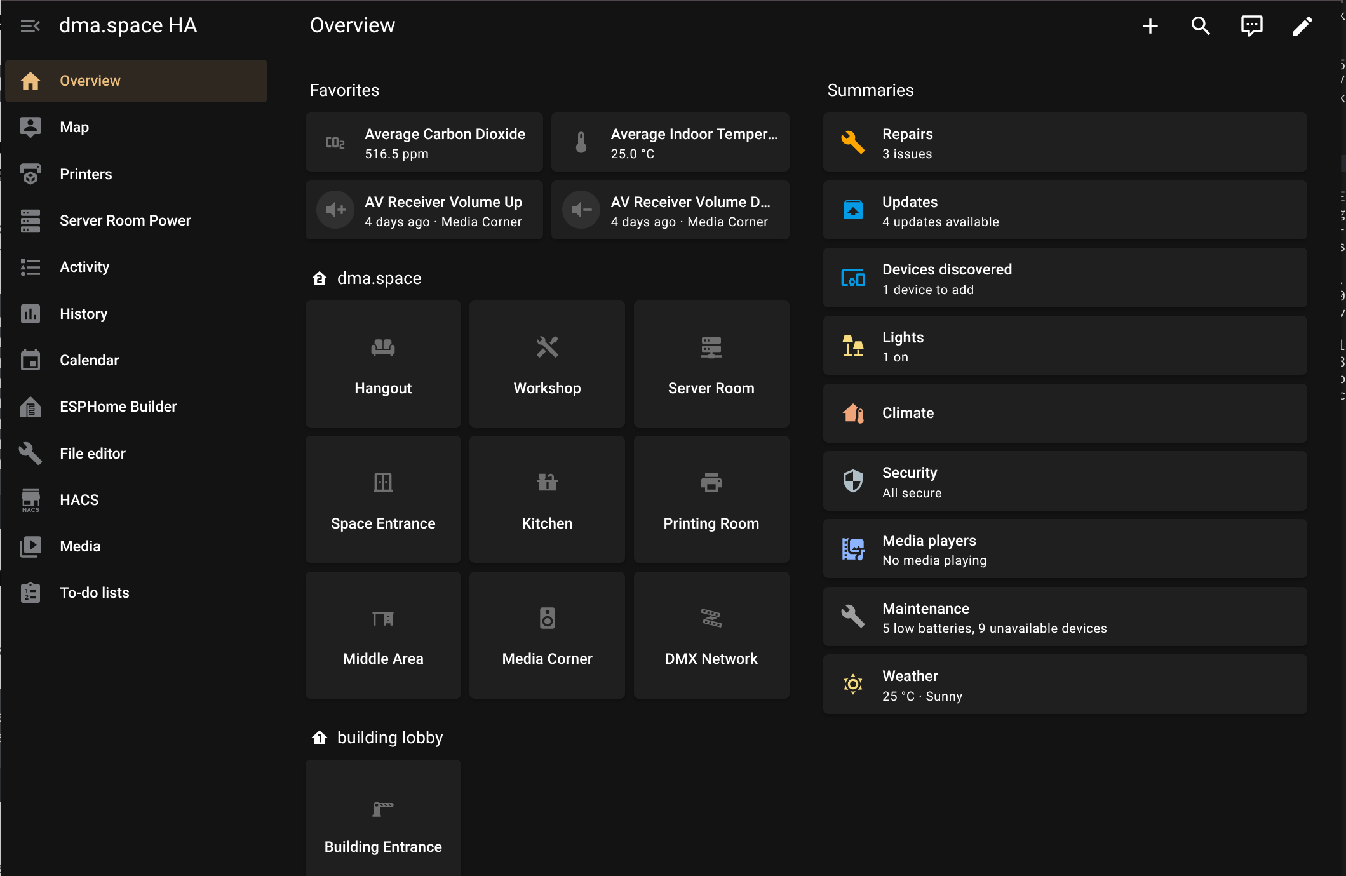Open the Middle Area card
This screenshot has width=1346, height=876.
(383, 635)
